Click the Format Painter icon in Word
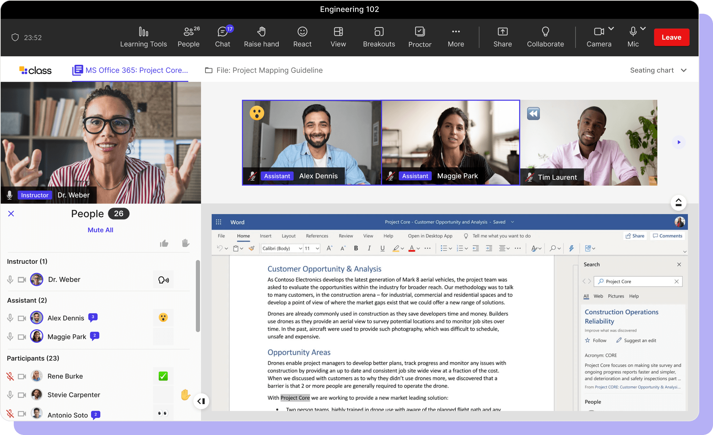This screenshot has height=435, width=713. (252, 248)
